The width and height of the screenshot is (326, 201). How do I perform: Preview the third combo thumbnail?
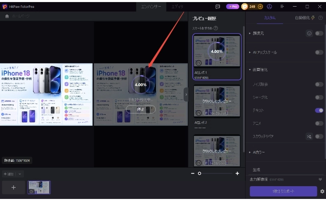(x=217, y=151)
